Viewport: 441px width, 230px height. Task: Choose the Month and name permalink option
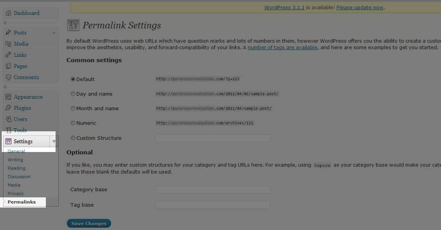(x=73, y=108)
